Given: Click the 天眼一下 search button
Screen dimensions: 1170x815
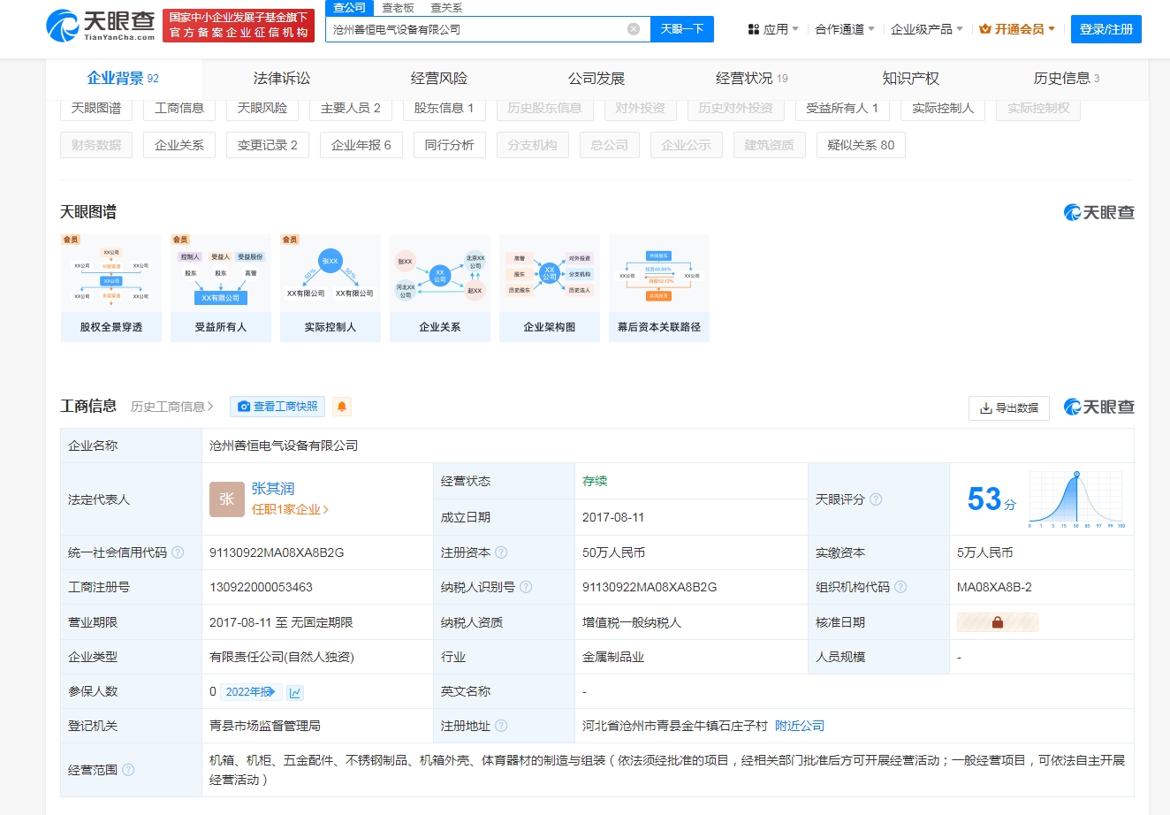Looking at the screenshot, I should [682, 29].
